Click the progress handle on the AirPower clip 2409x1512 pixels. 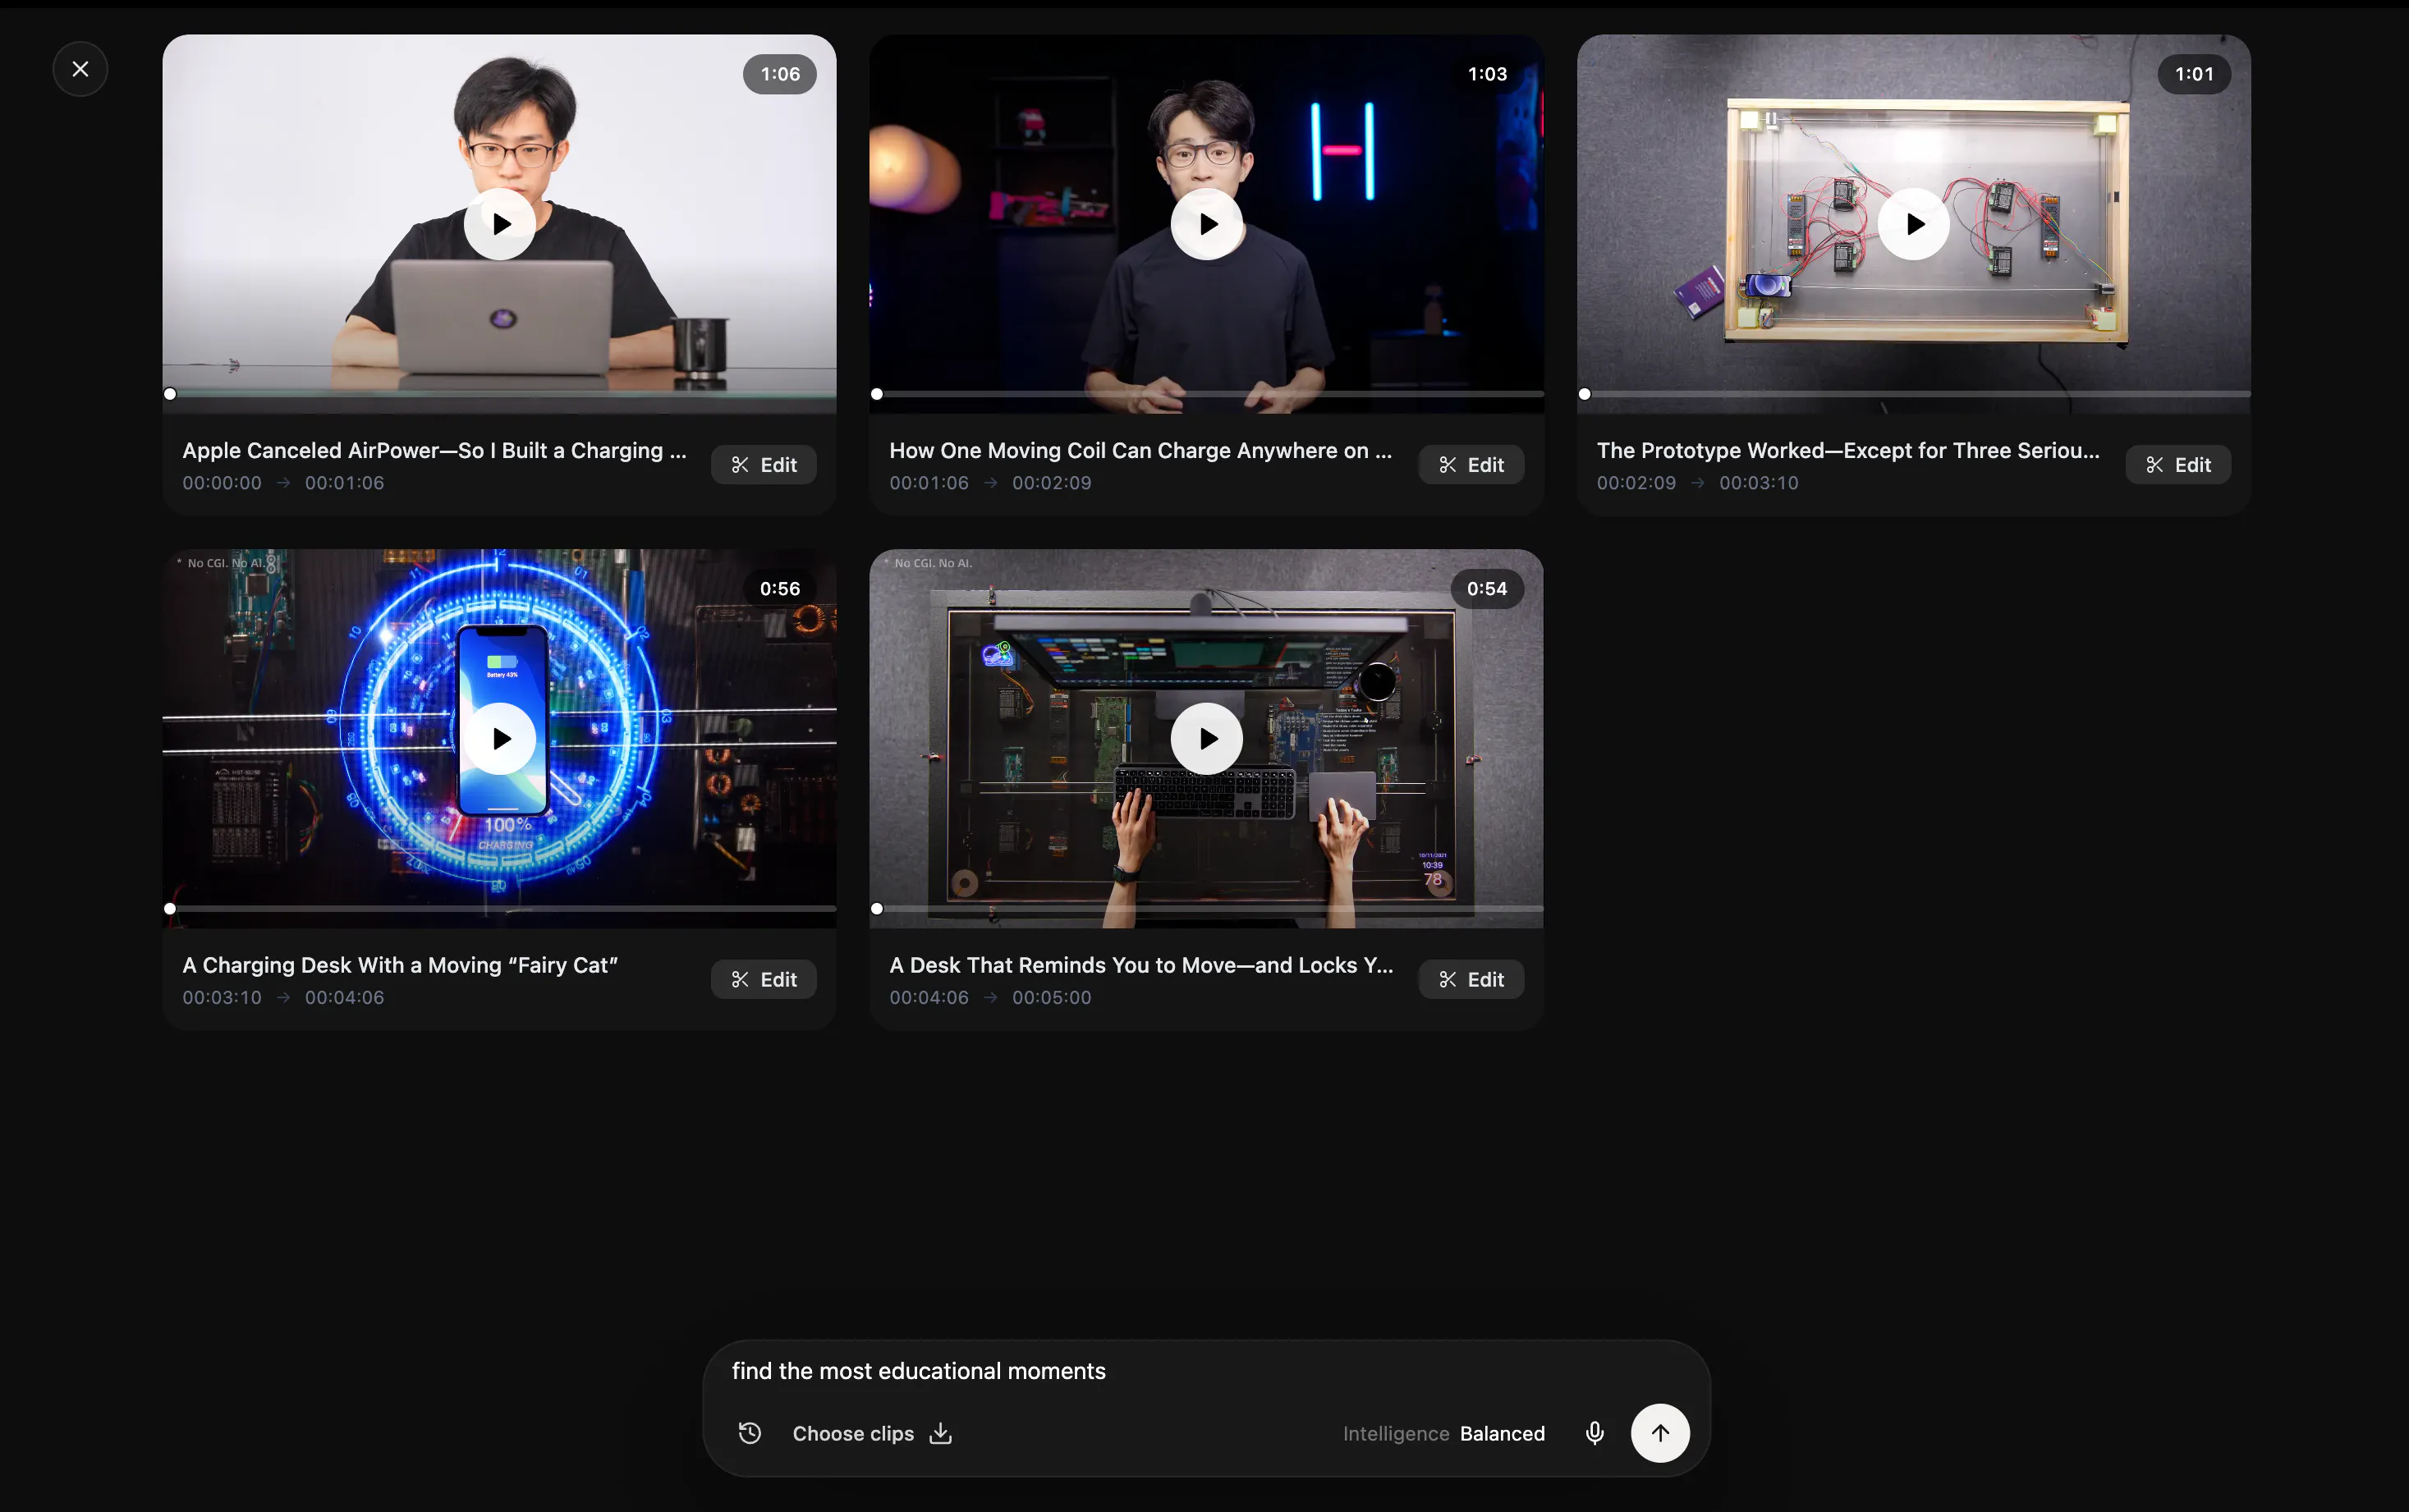(x=170, y=394)
